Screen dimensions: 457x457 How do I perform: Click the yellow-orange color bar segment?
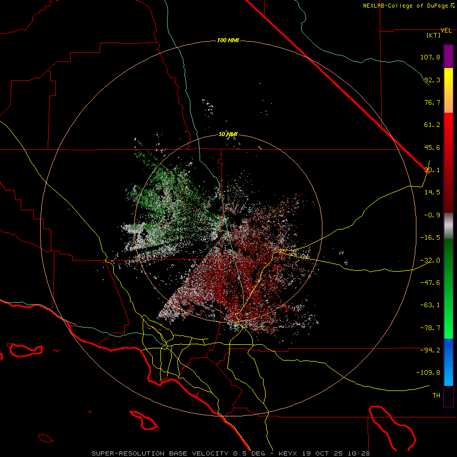pyautogui.click(x=448, y=90)
